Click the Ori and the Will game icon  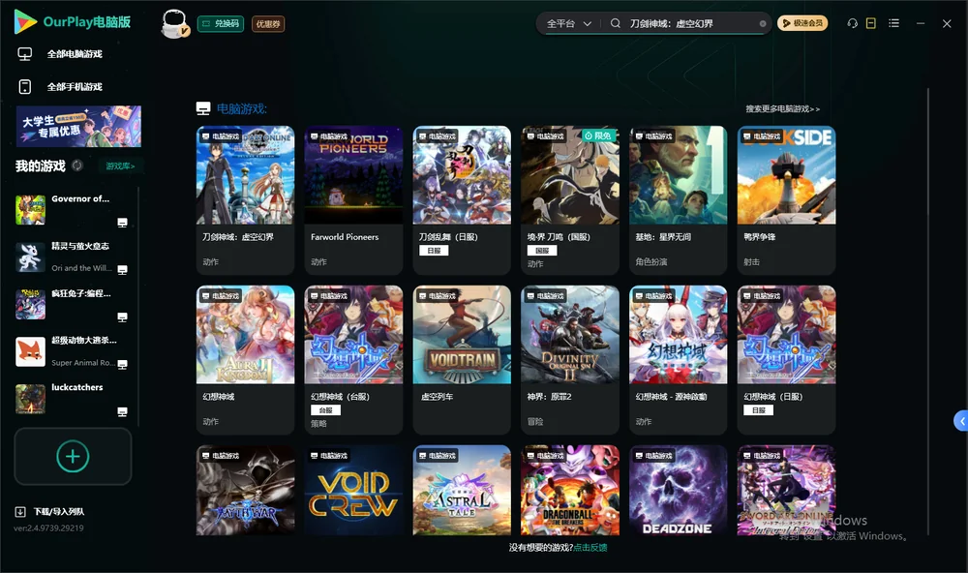coord(30,256)
